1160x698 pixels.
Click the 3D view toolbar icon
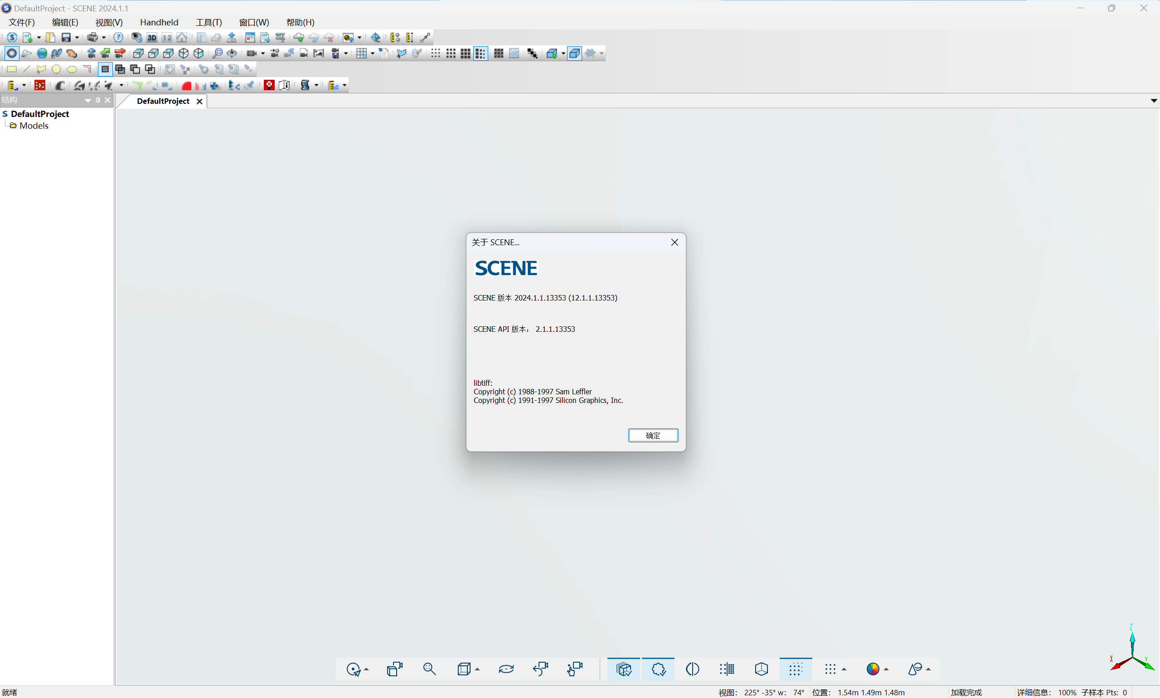tap(151, 38)
